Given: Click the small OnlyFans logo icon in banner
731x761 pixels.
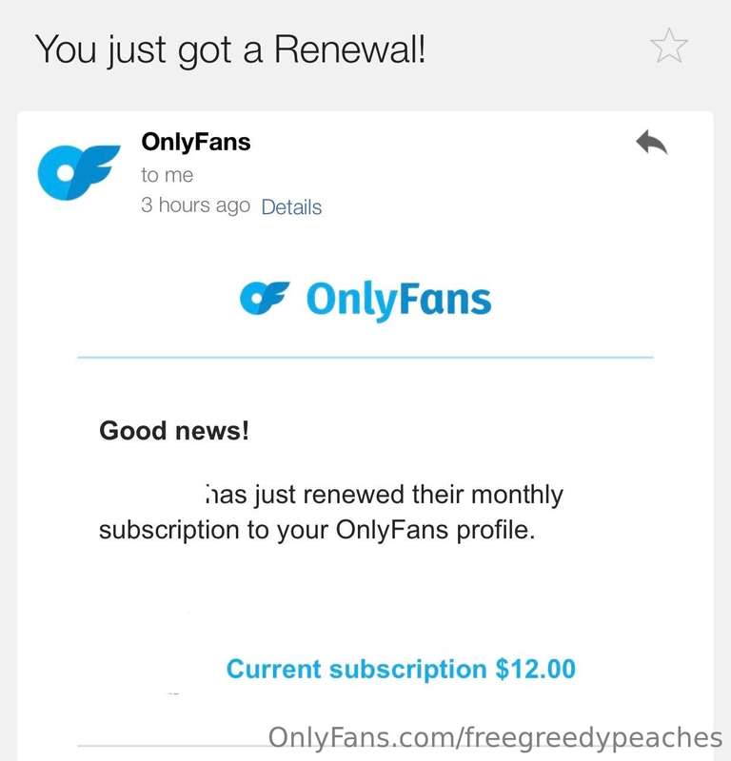Looking at the screenshot, I should (x=265, y=298).
